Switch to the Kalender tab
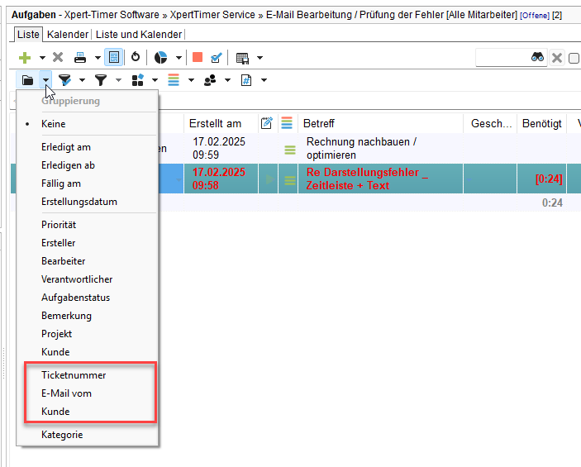This screenshot has width=581, height=467. pyautogui.click(x=67, y=34)
